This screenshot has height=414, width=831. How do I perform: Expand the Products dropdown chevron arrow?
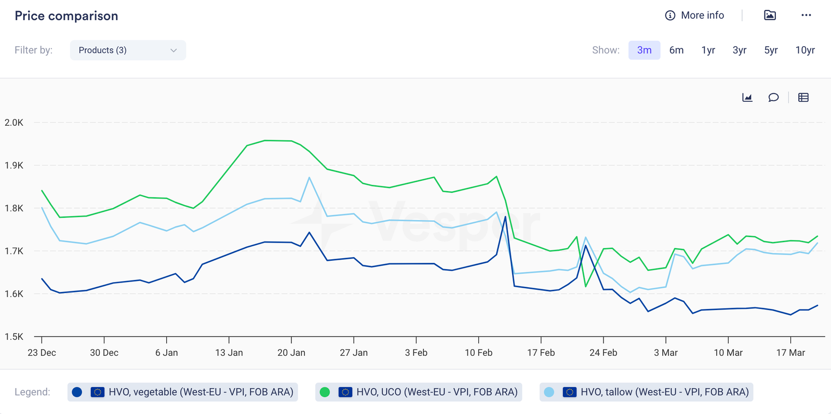[x=173, y=50]
